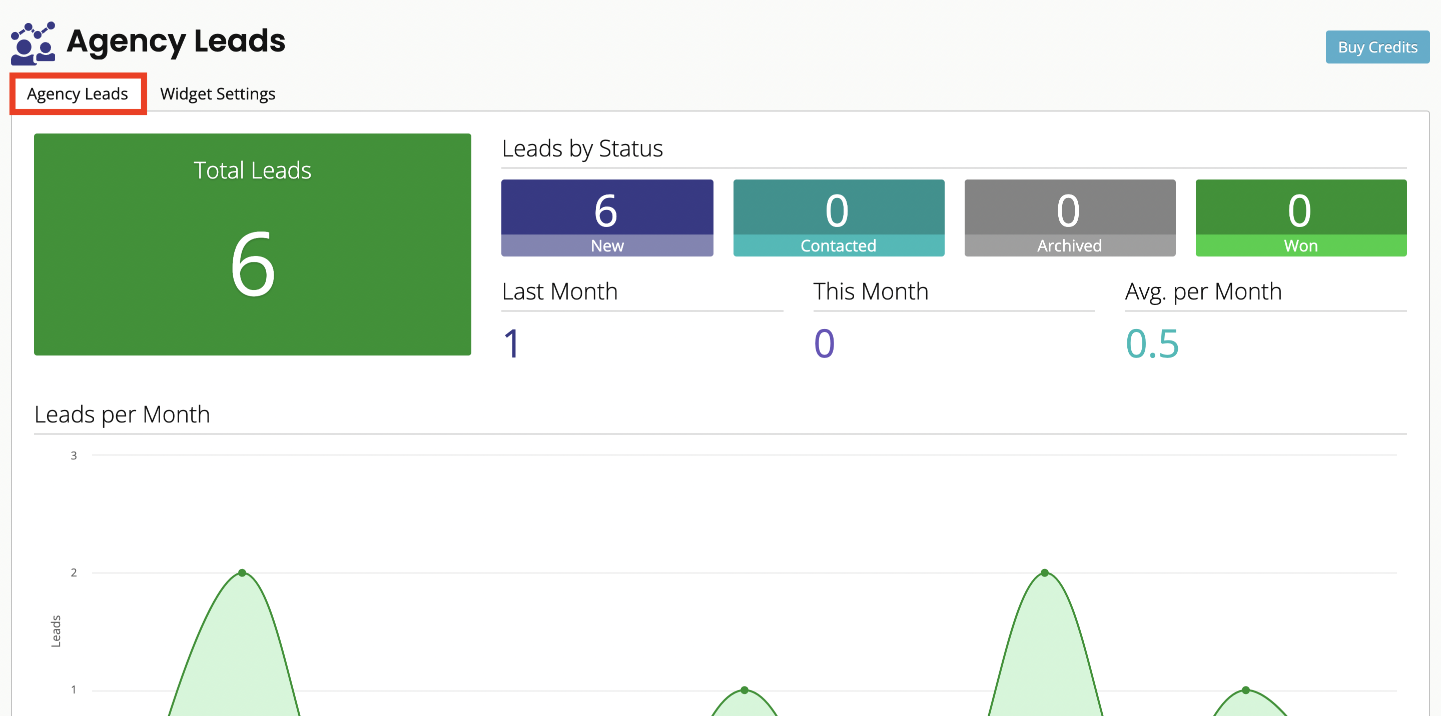Screen dimensions: 1441x716
Task: Click the Won status tile
Action: point(1300,218)
